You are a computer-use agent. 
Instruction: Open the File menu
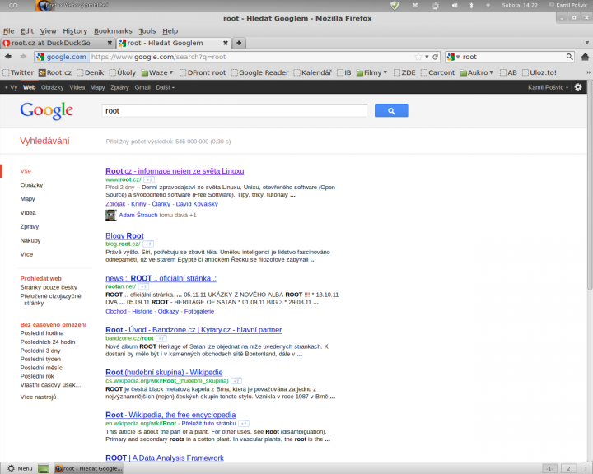click(9, 31)
